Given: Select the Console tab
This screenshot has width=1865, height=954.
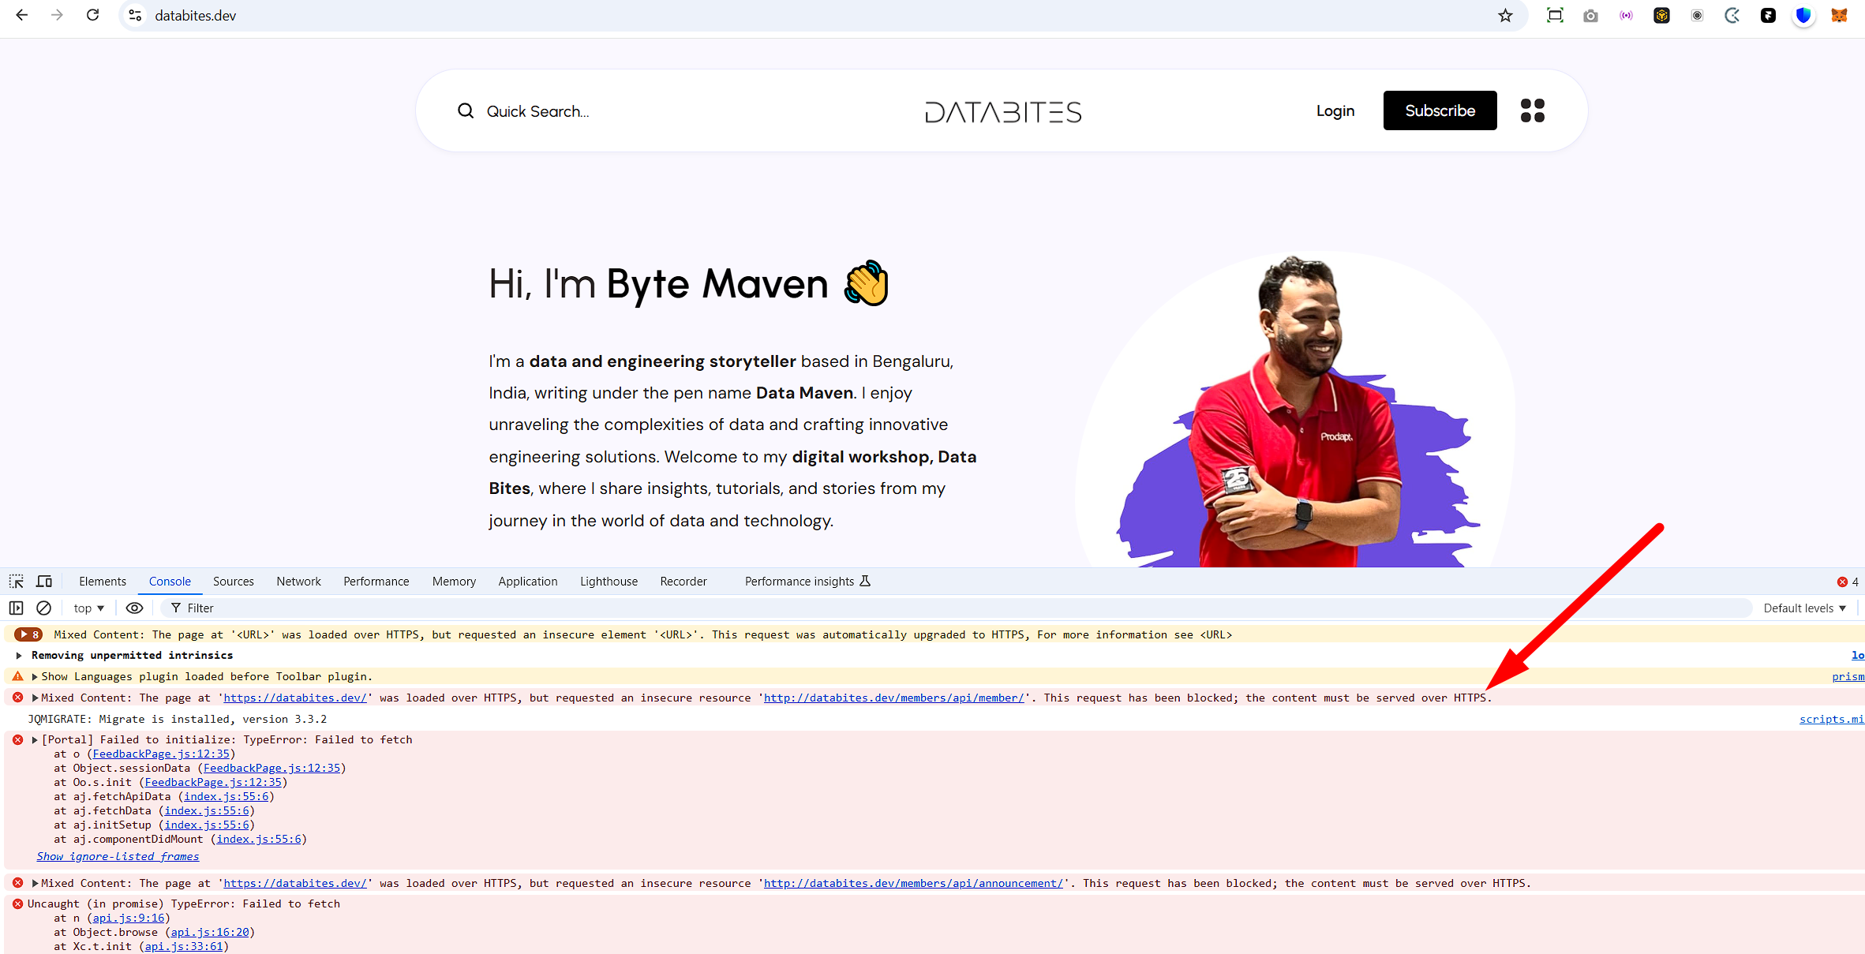Looking at the screenshot, I should pos(170,582).
